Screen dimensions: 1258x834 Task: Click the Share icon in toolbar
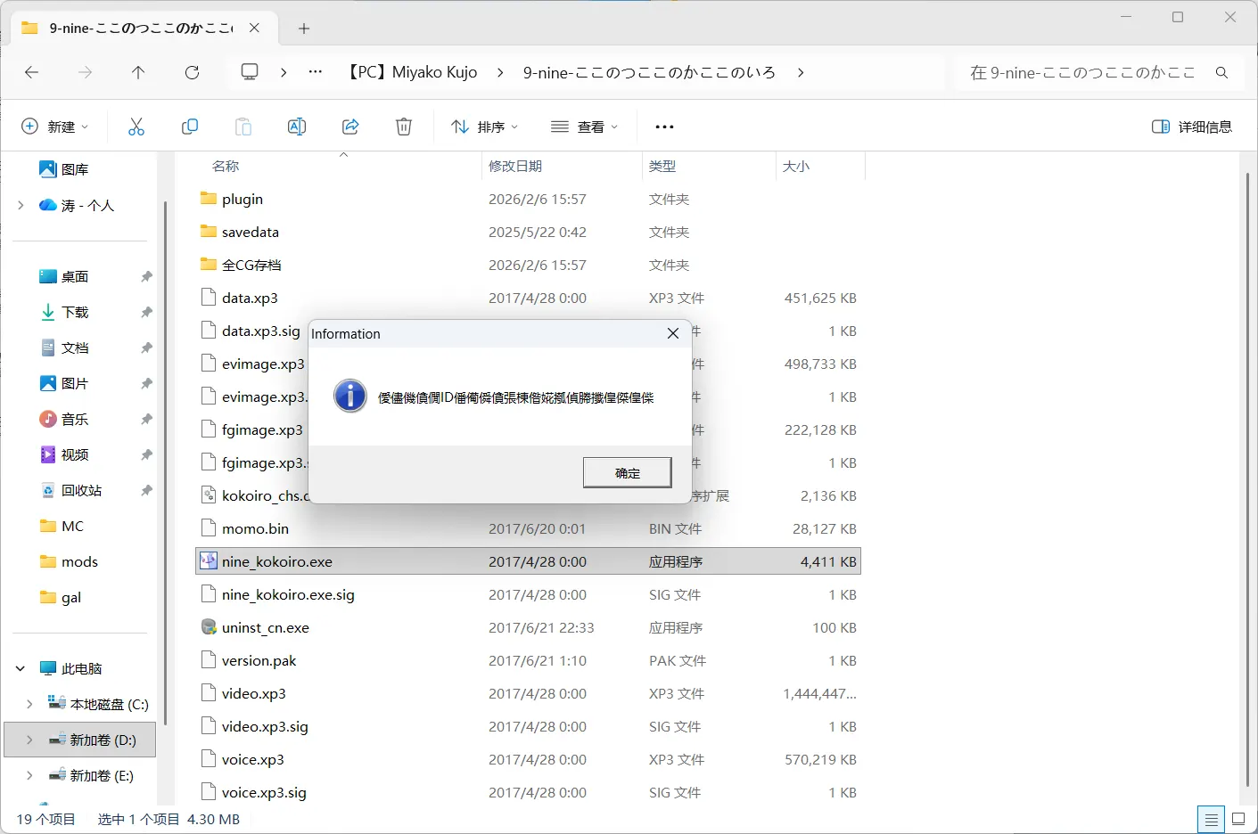(350, 127)
